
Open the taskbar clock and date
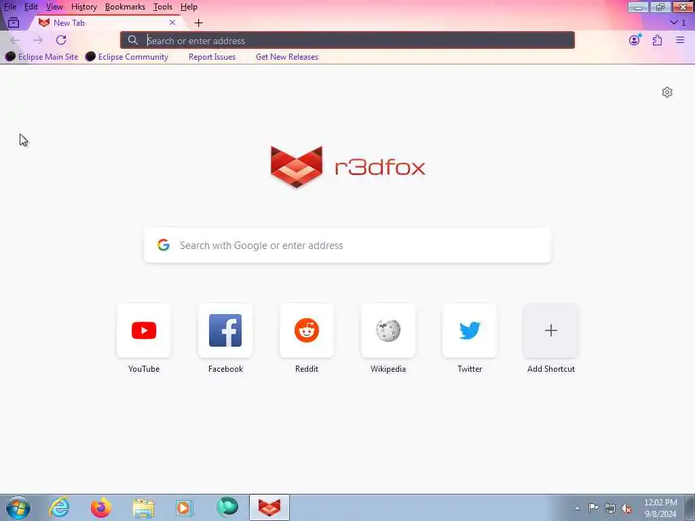coord(660,508)
